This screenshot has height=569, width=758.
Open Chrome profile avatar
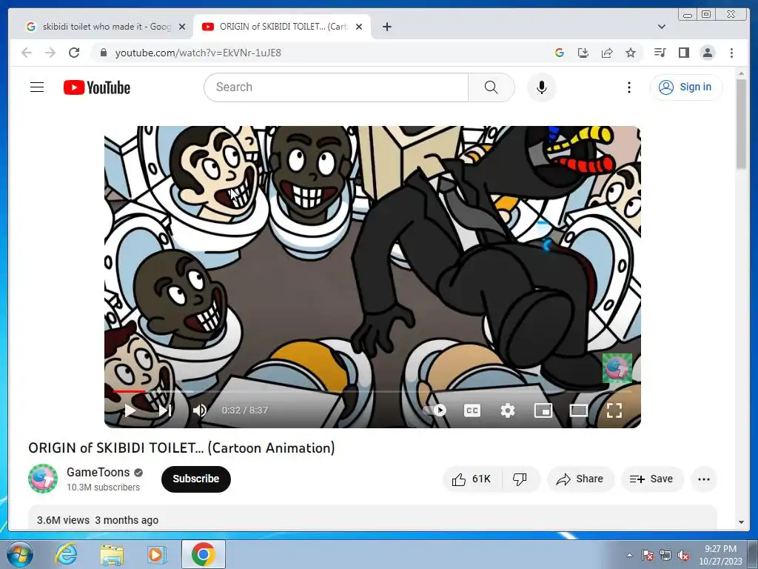click(x=707, y=53)
